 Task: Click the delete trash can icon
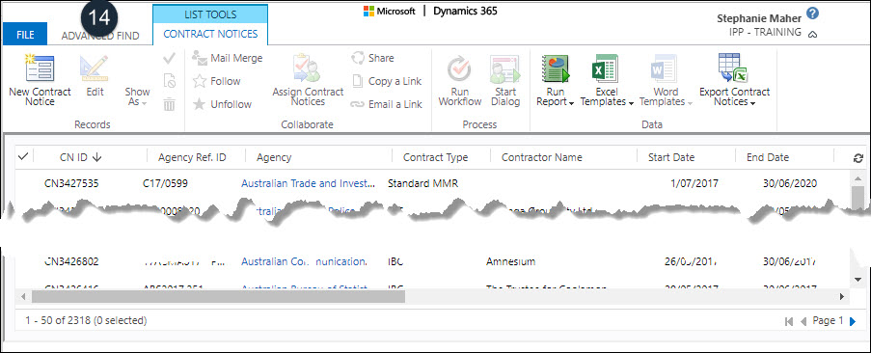point(170,104)
